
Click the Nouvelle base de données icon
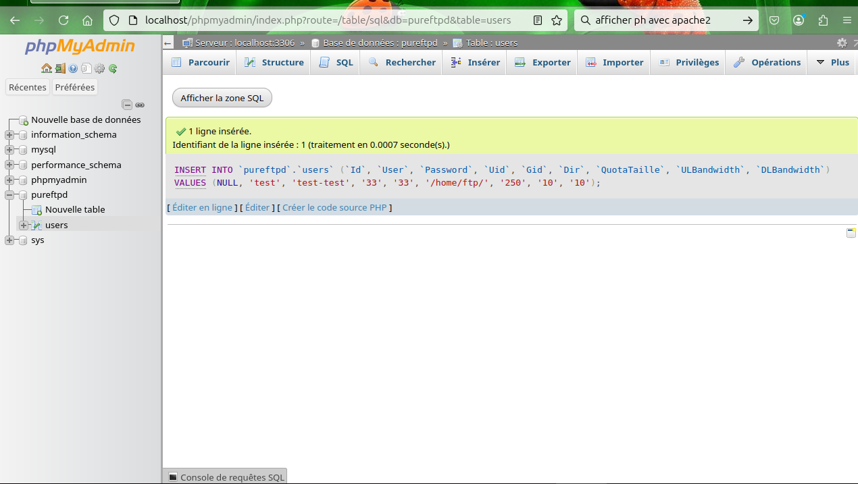point(24,120)
